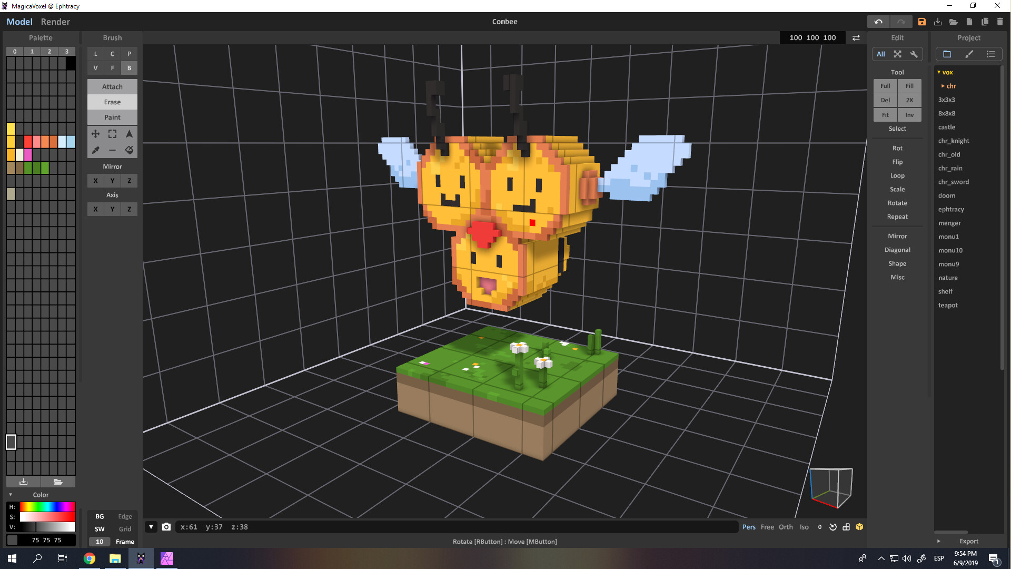Viewport: 1011px width, 569px height.
Task: Toggle Axis Z lock
Action: pos(129,209)
